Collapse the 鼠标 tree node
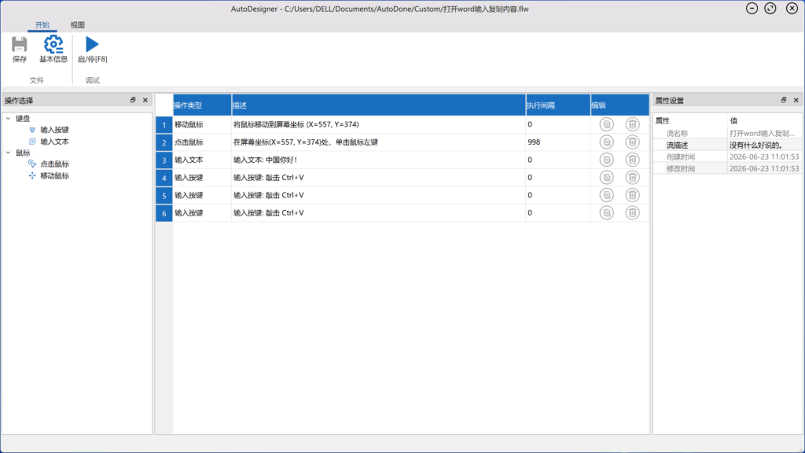The height and width of the screenshot is (453, 805). tap(8, 153)
